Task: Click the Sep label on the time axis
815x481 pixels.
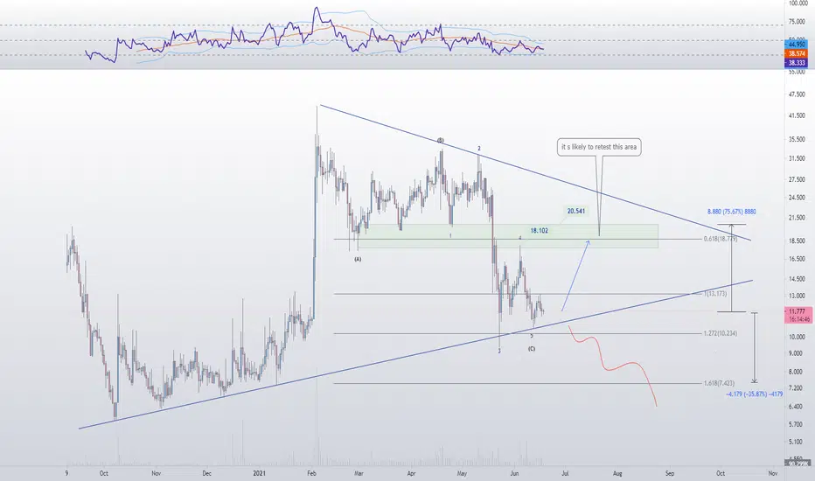Action: click(670, 473)
